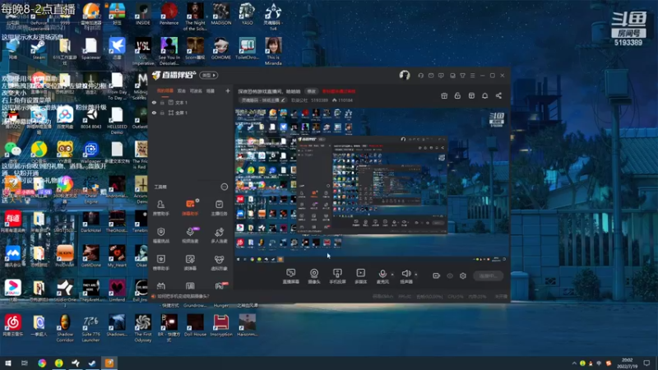The image size is (658, 370).
Task: Open the red text link beside 修改
Action: point(339,91)
